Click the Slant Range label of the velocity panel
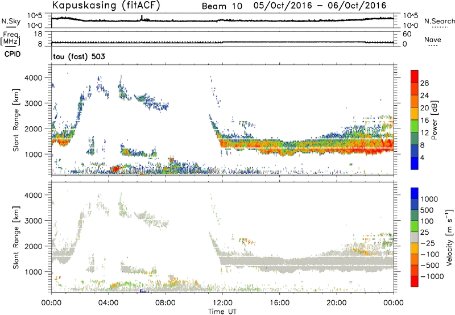455x315 pixels. (16, 237)
